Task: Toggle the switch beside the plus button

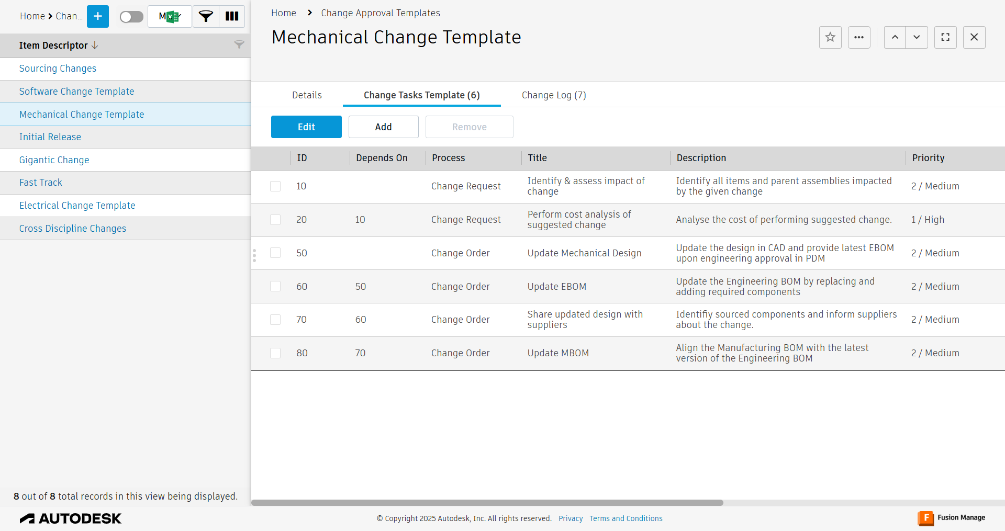Action: (131, 17)
